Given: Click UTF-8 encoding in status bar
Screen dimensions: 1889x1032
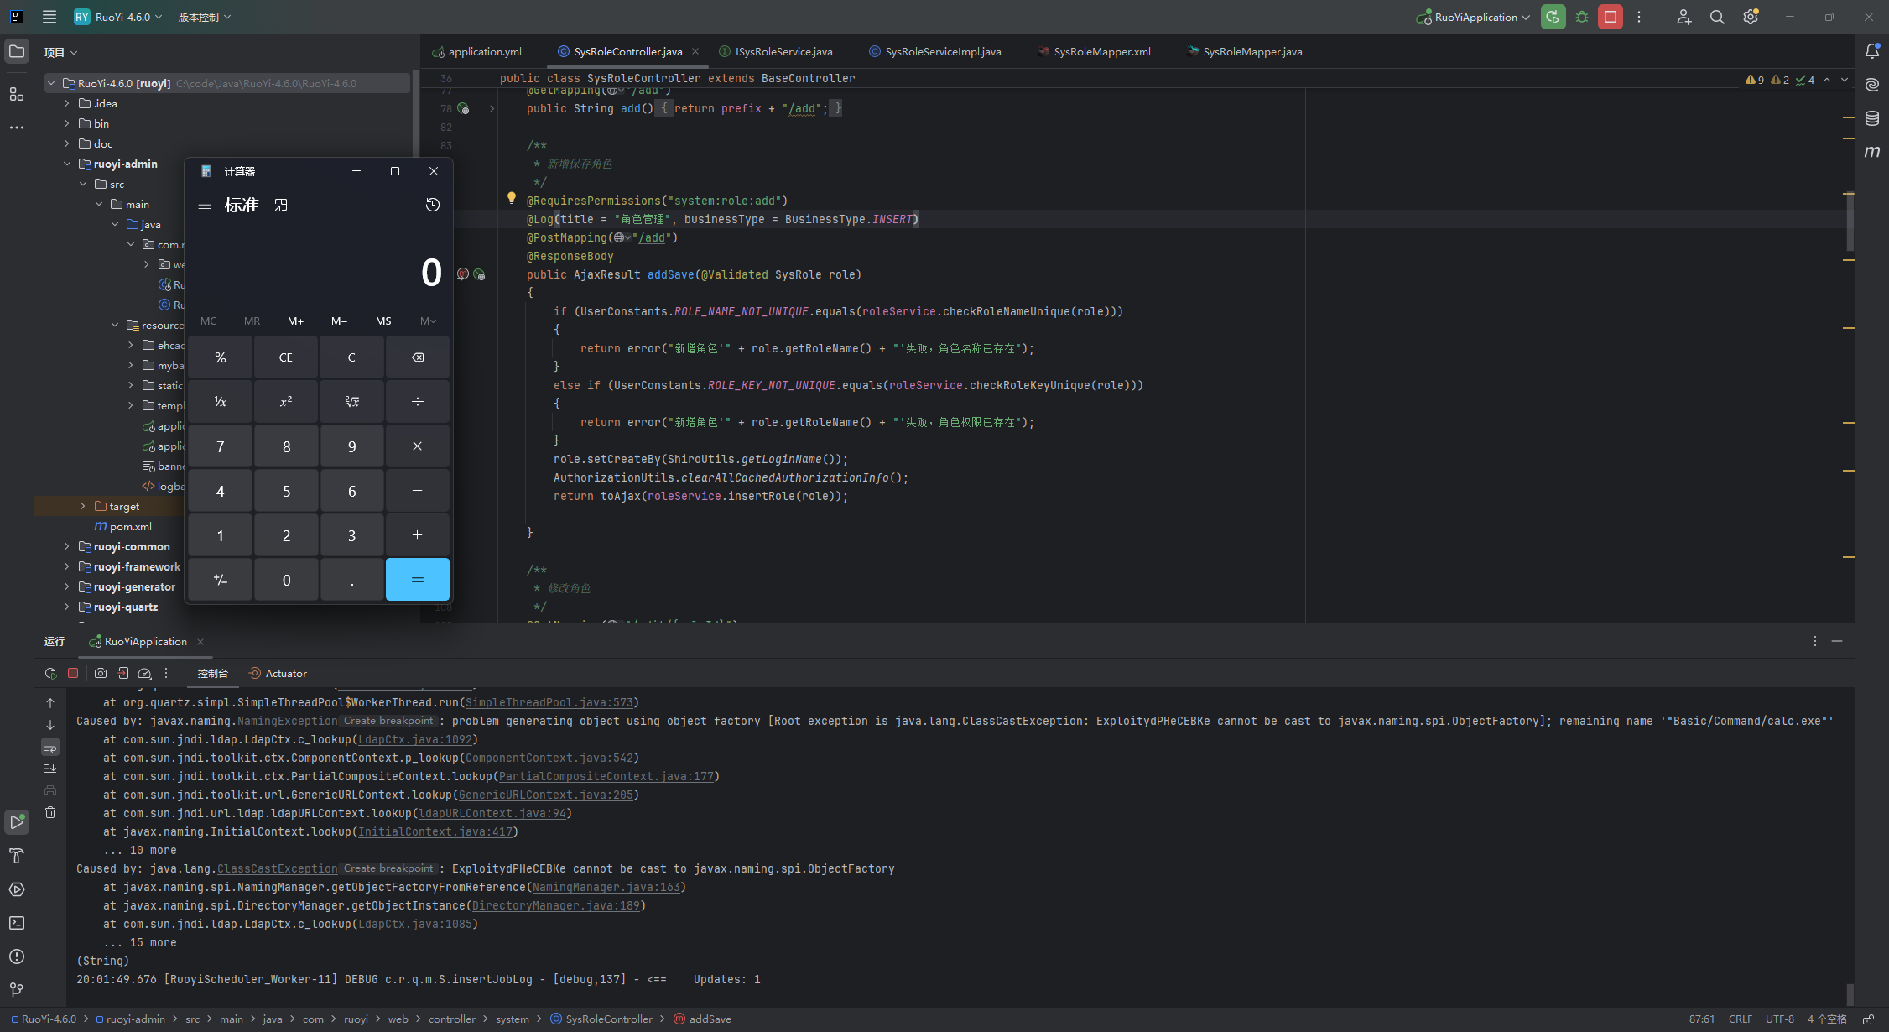Looking at the screenshot, I should [1780, 1019].
